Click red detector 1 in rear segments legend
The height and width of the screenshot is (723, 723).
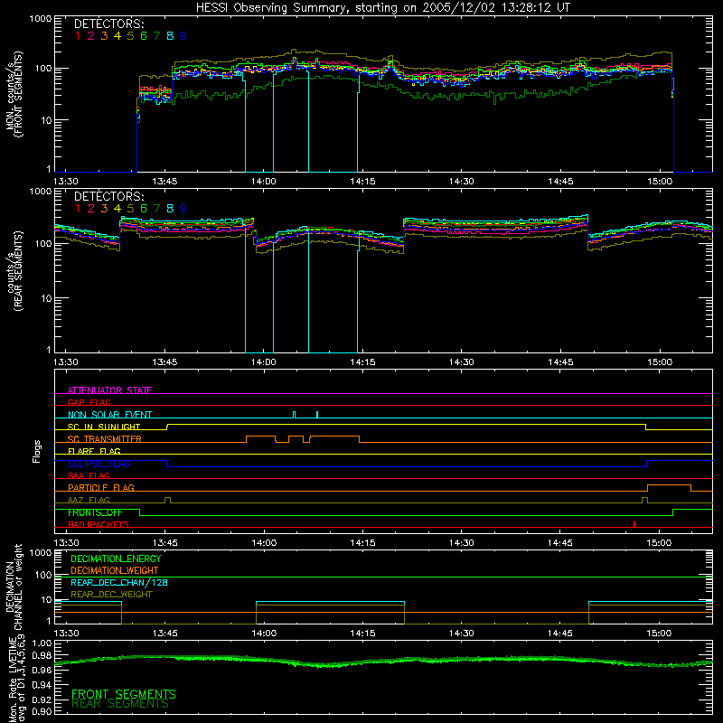[x=78, y=209]
